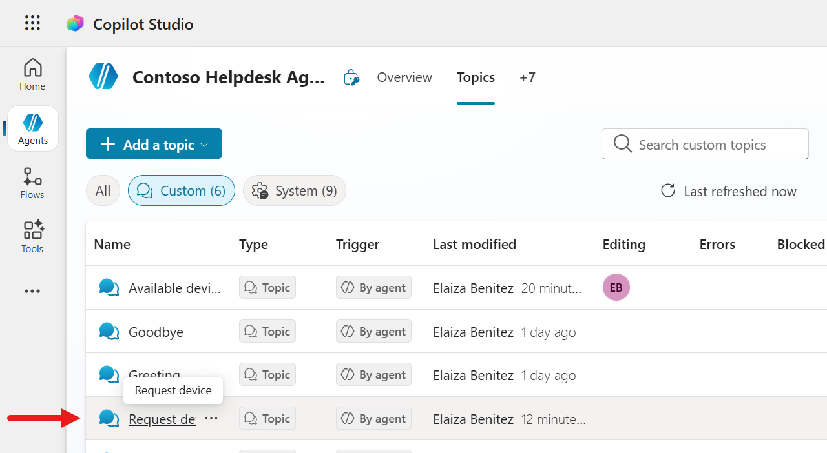Open Tools from the sidebar
This screenshot has width=827, height=453.
(x=32, y=236)
